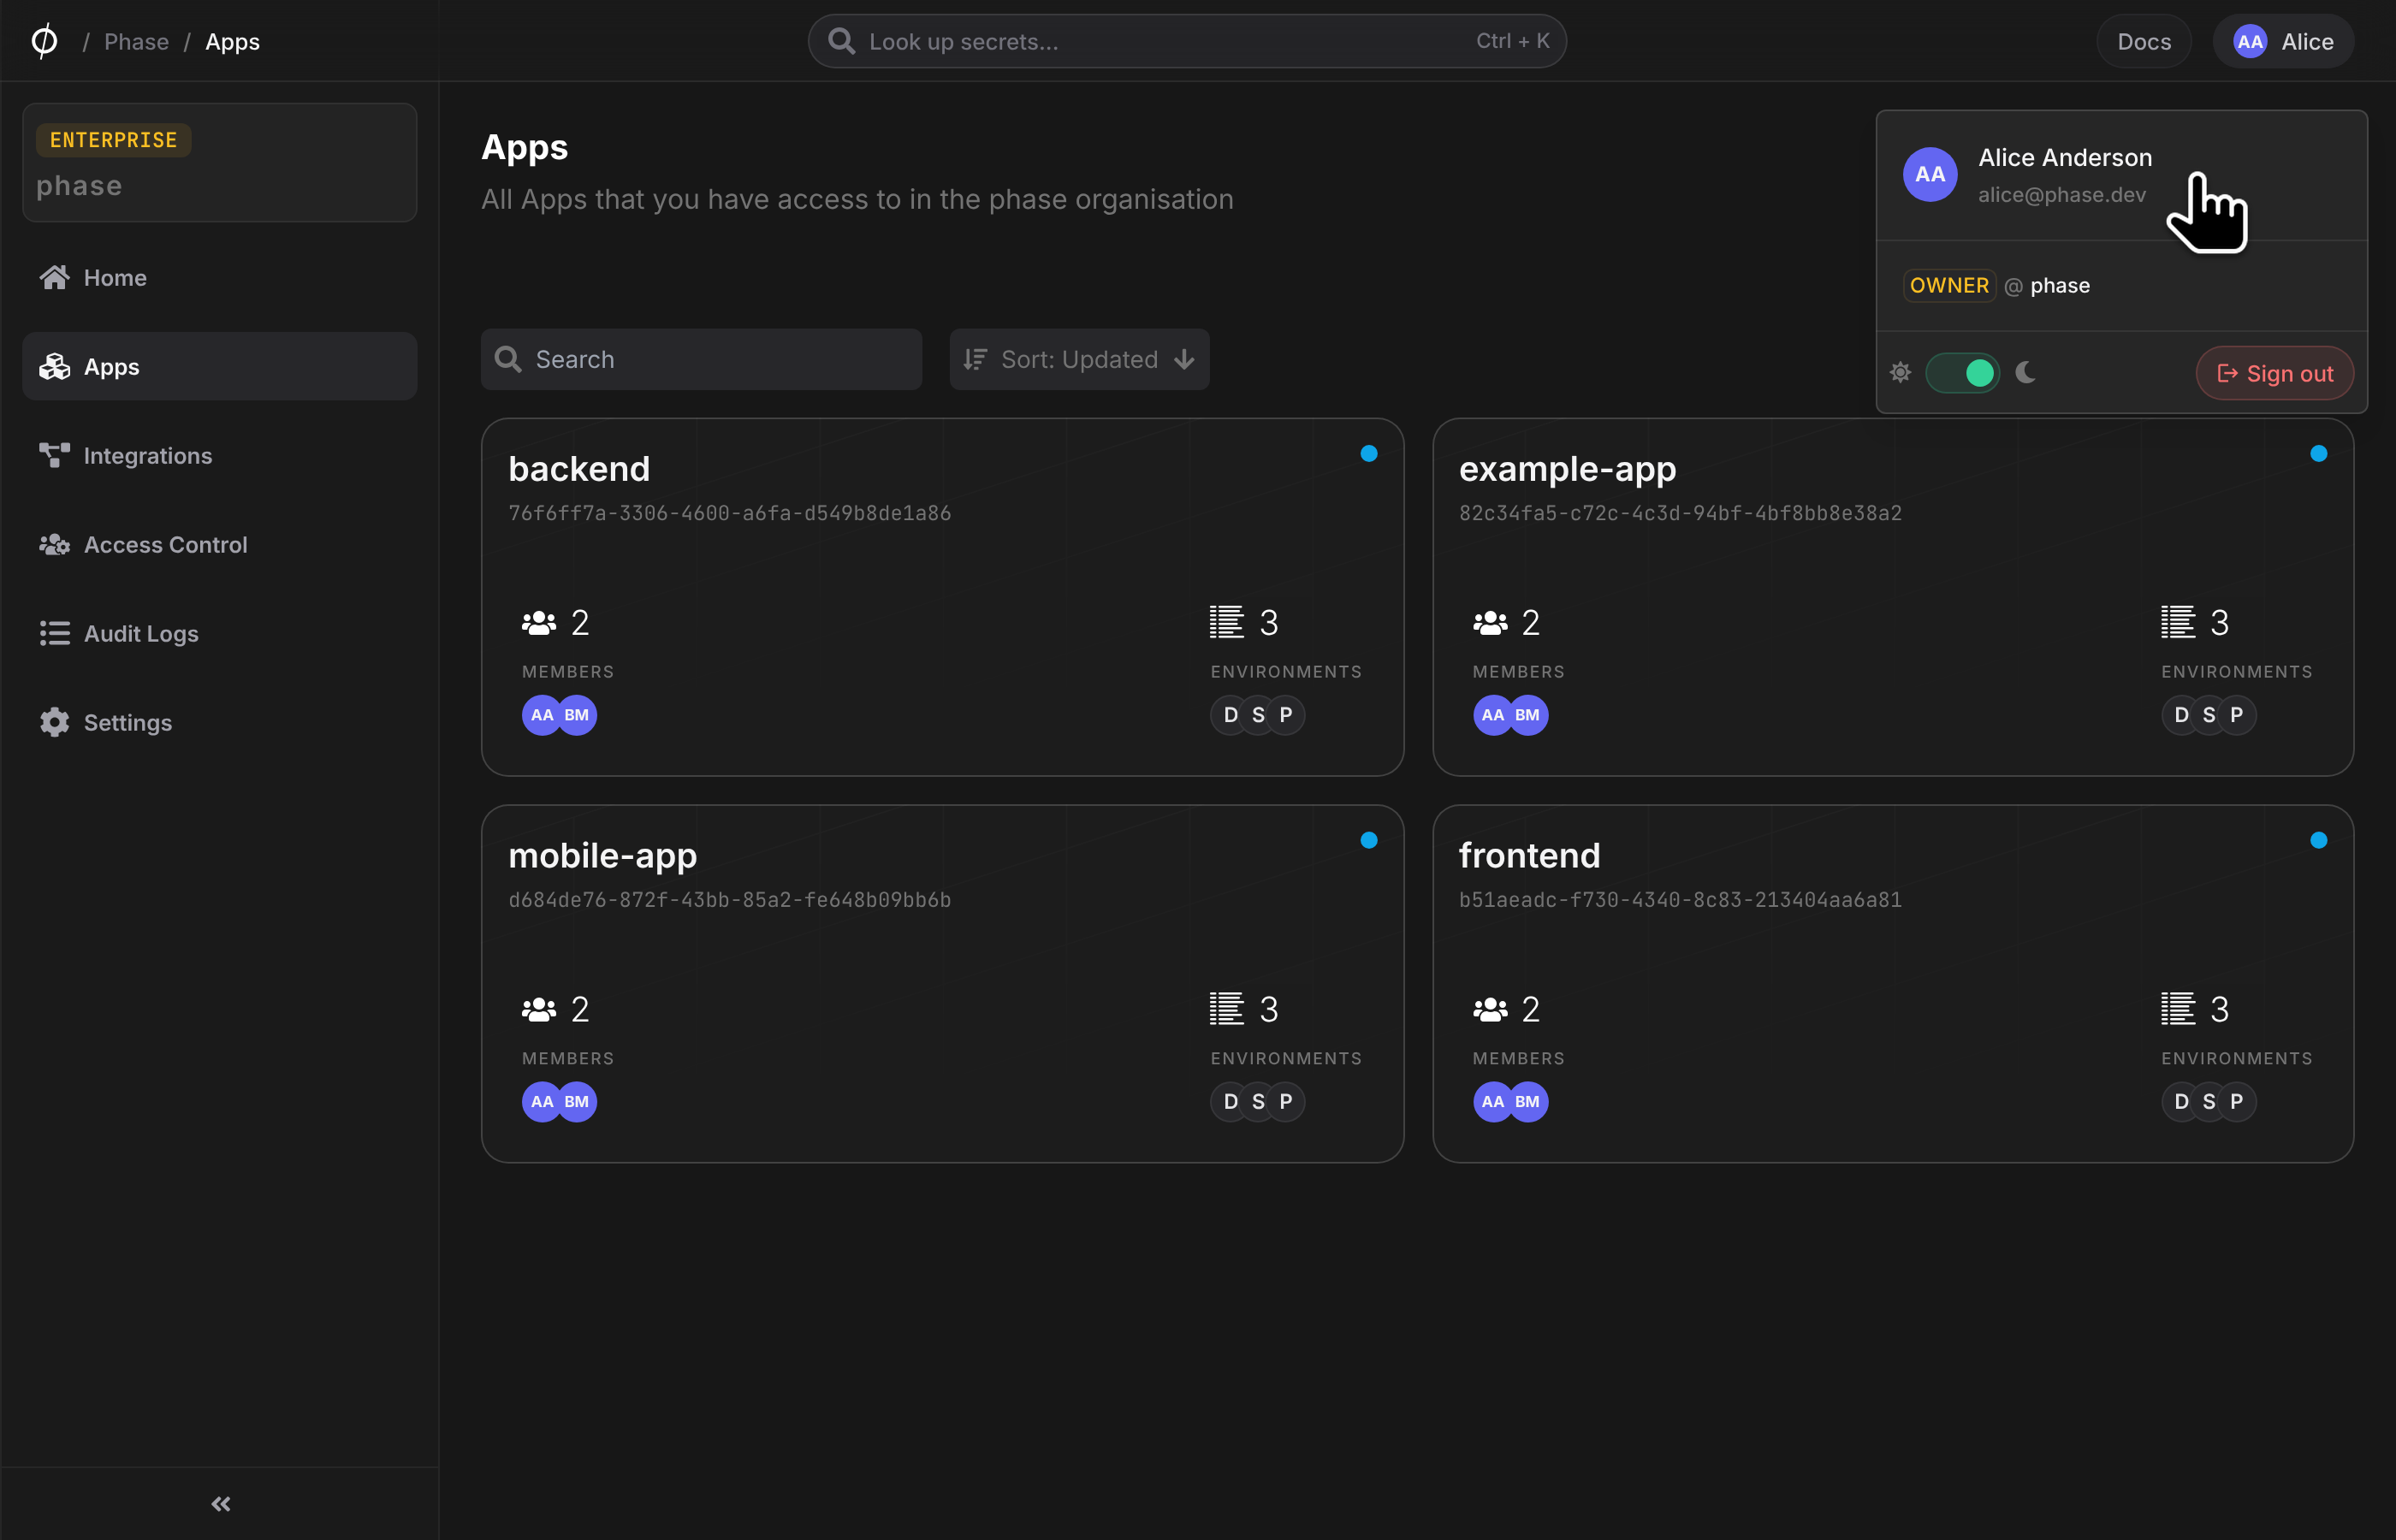Sign out of the account
Image resolution: width=2396 pixels, height=1540 pixels.
[2274, 373]
